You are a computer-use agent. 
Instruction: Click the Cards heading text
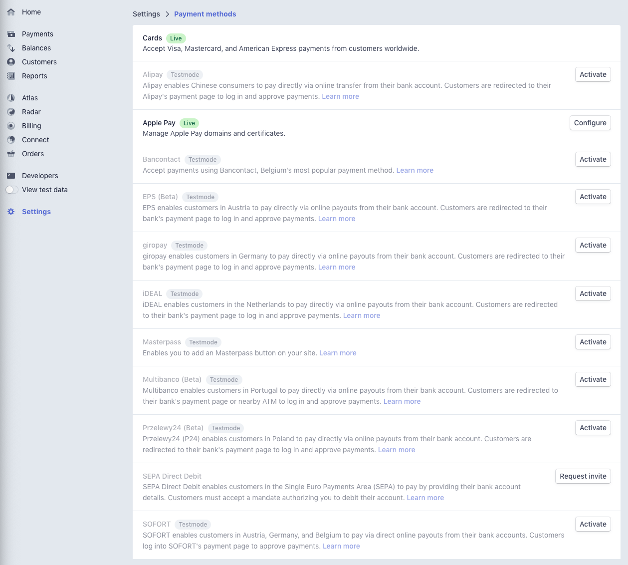[x=152, y=38]
